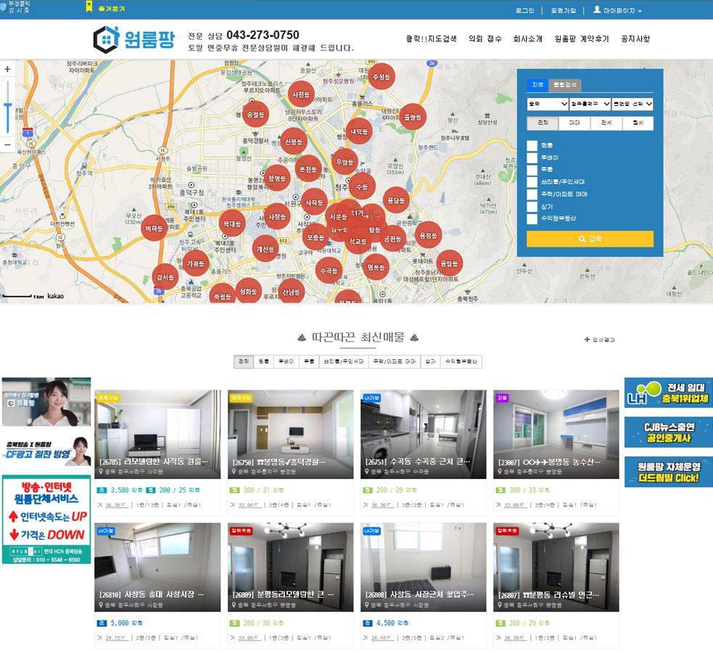The image size is (713, 653).
Task: Open the first region dropdown in search panel
Action: (x=547, y=104)
